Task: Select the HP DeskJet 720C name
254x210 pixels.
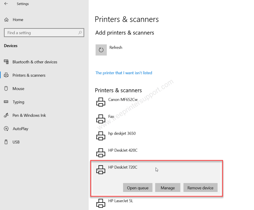Action: (x=123, y=167)
